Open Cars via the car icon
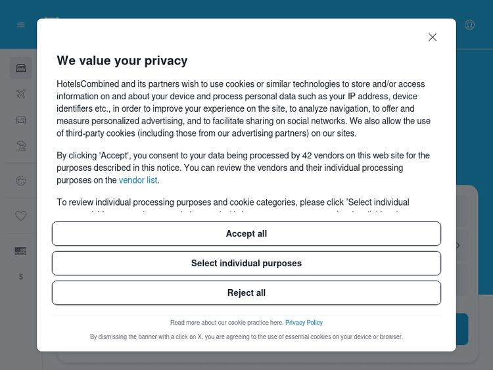This screenshot has width=493, height=370. tap(21, 120)
